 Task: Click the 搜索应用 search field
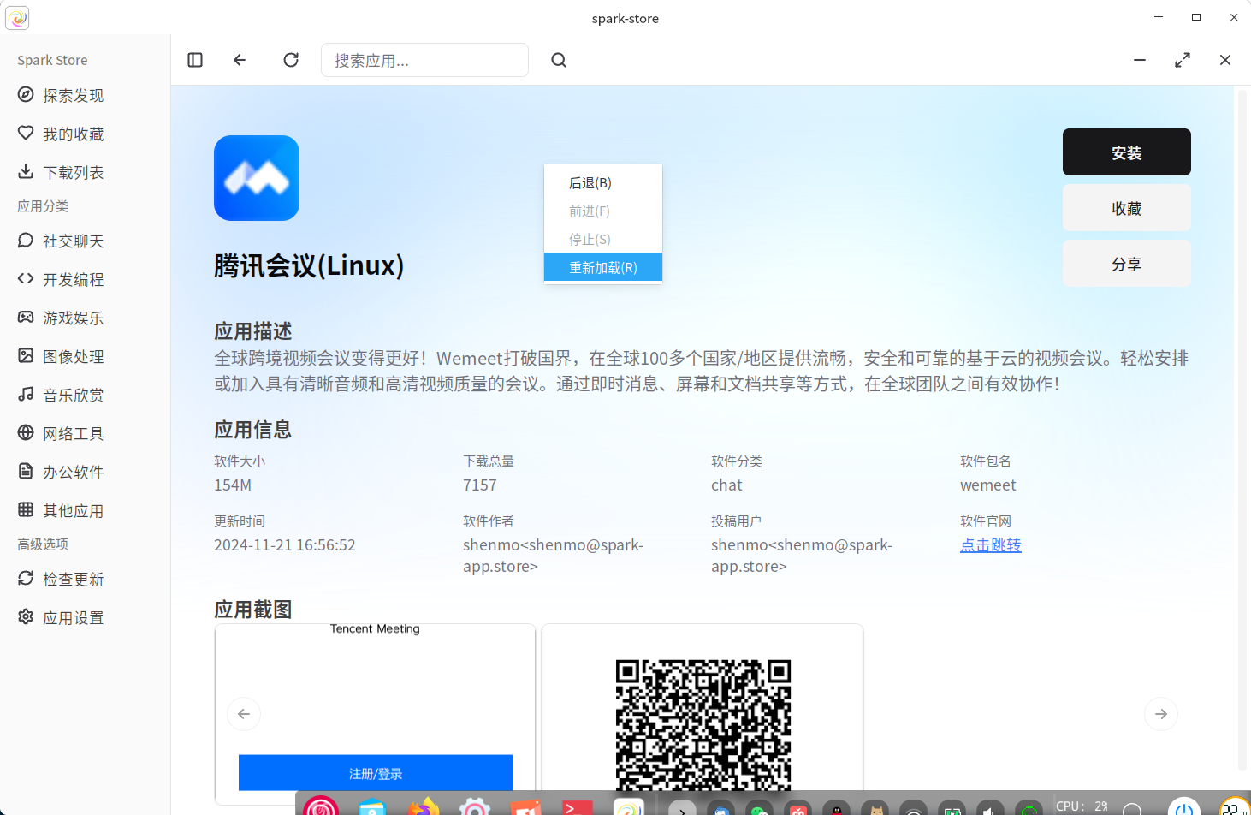click(424, 60)
